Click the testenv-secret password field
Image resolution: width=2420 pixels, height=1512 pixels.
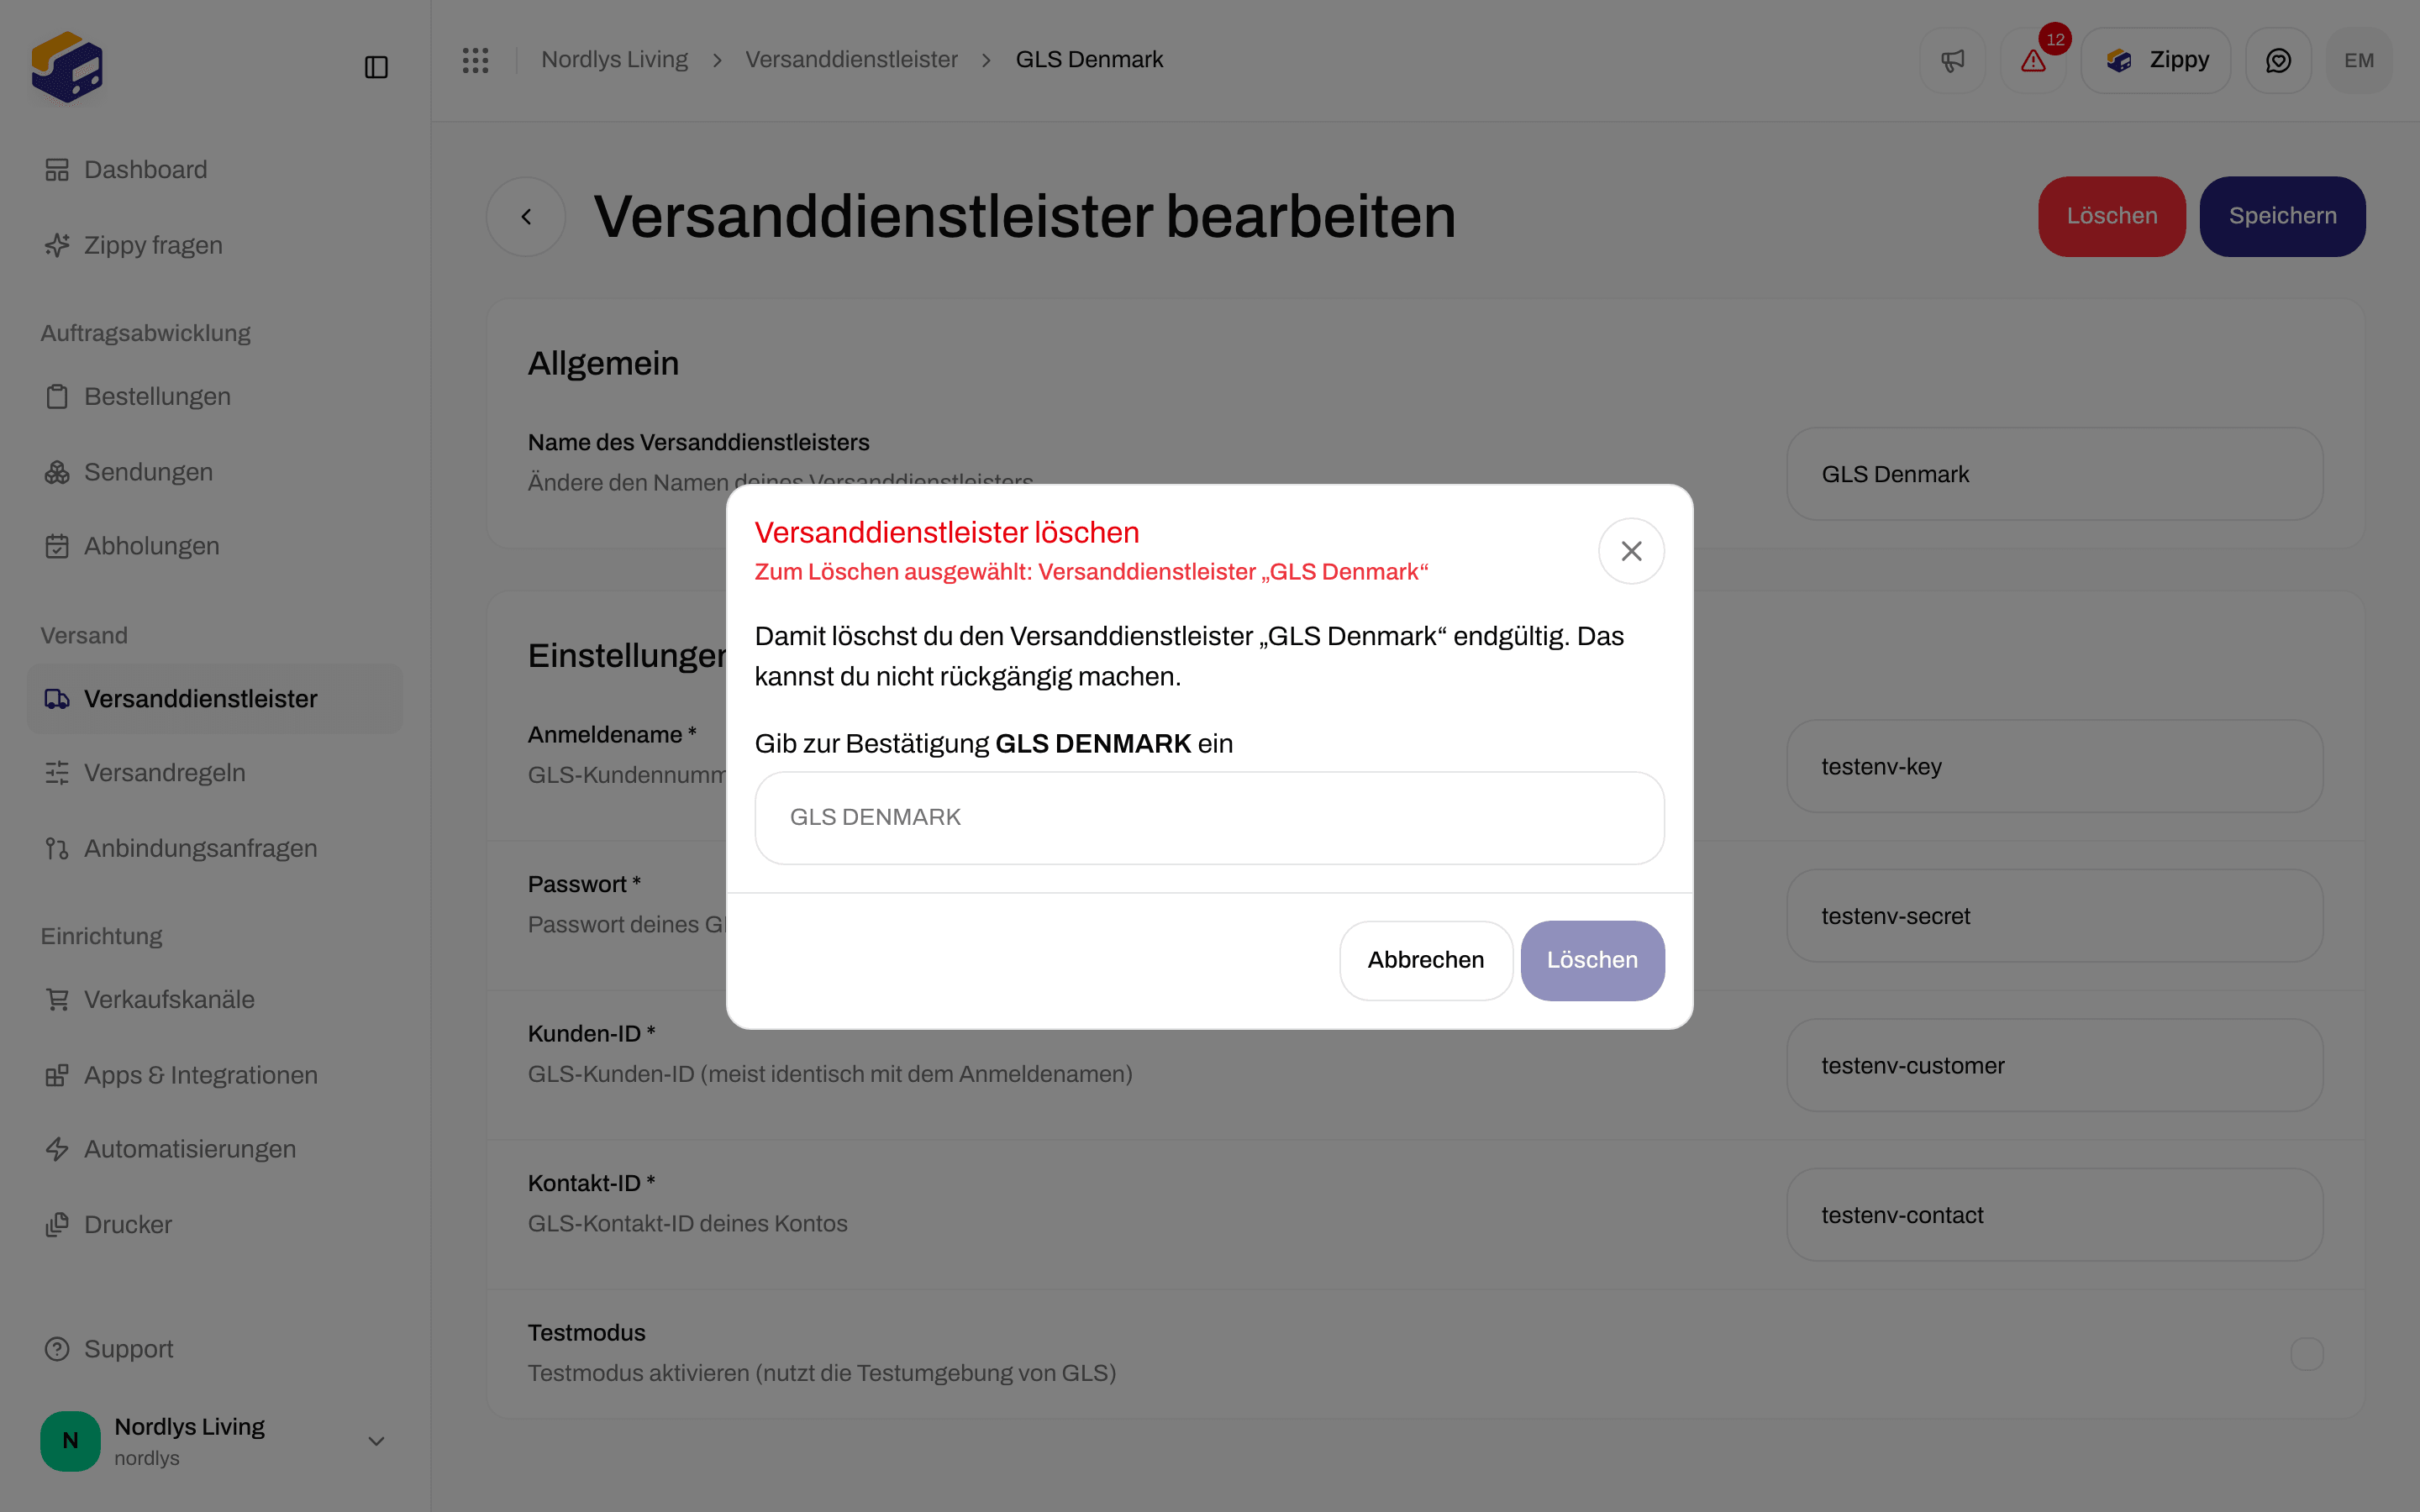[2054, 916]
